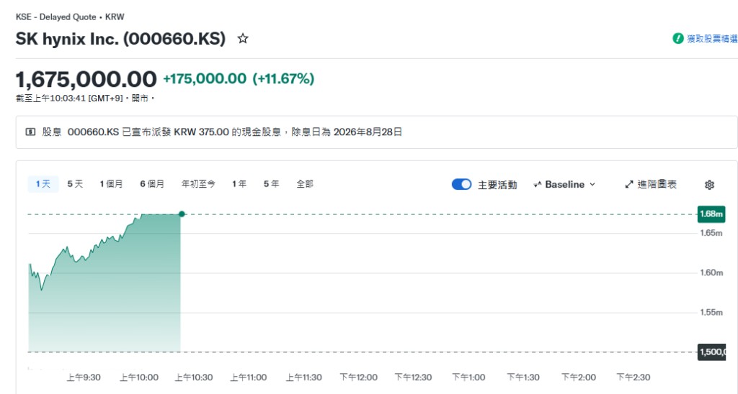738x394 pixels.
Task: Select the 1天 range tab
Action: pyautogui.click(x=43, y=184)
